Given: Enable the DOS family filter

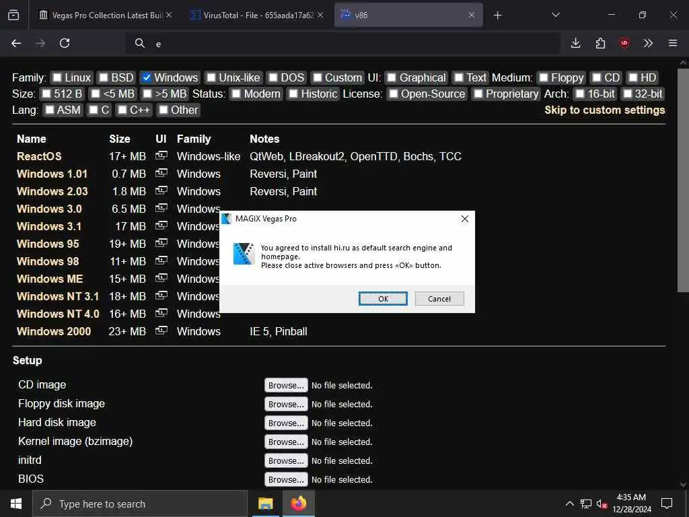Looking at the screenshot, I should pyautogui.click(x=273, y=78).
